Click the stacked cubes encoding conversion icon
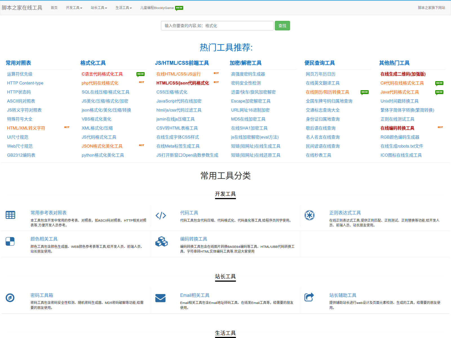451x338 pixels. (161, 242)
